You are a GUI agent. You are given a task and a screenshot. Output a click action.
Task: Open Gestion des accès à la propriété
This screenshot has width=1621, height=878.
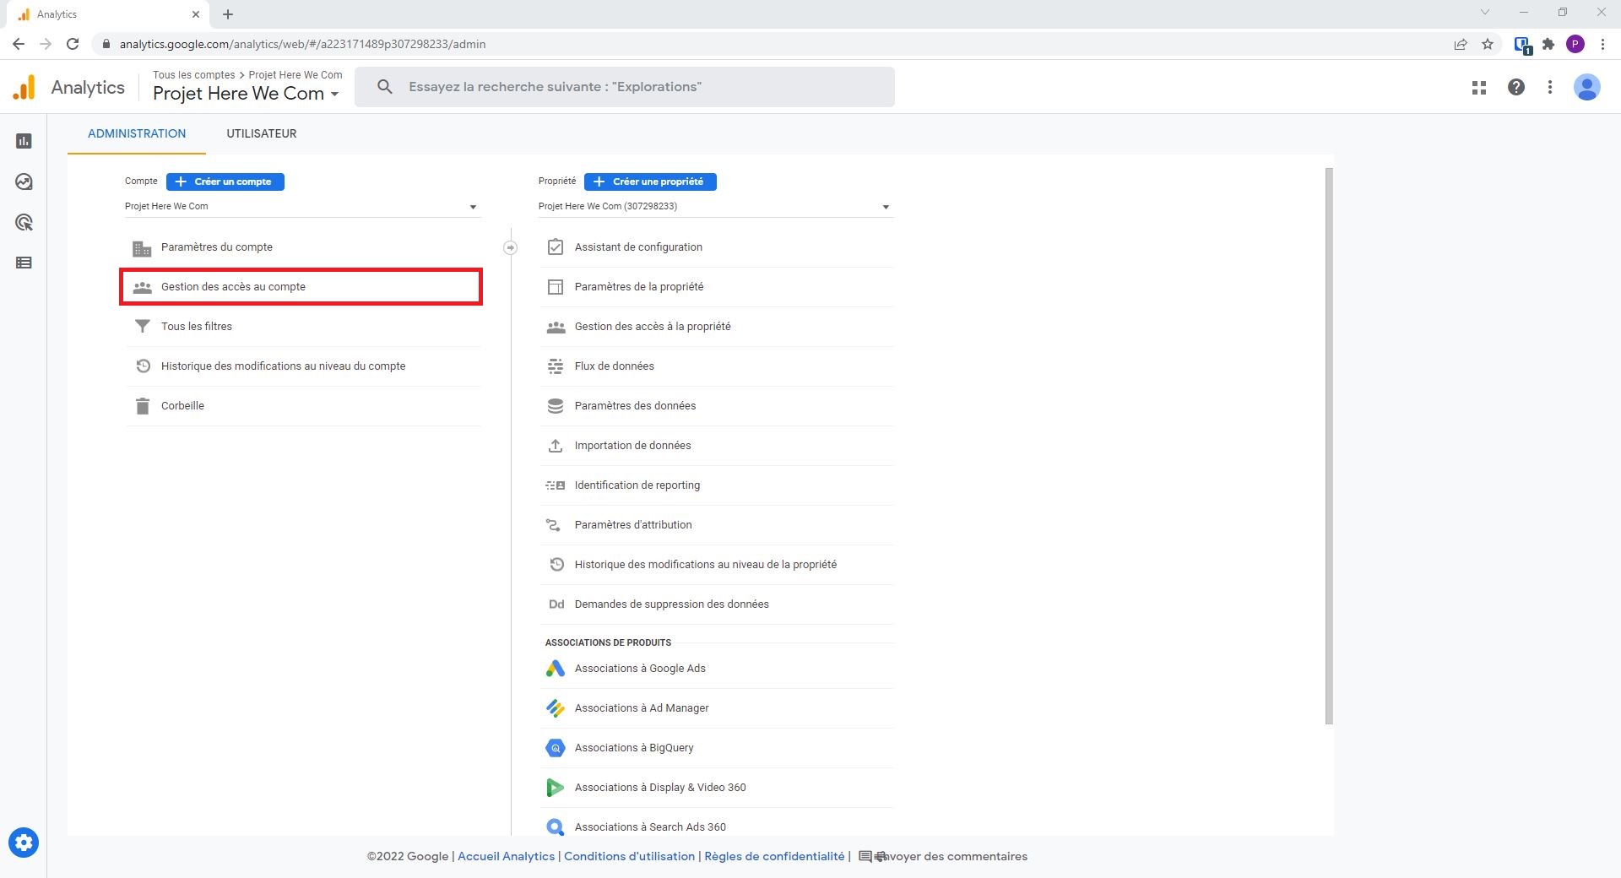(x=718, y=327)
